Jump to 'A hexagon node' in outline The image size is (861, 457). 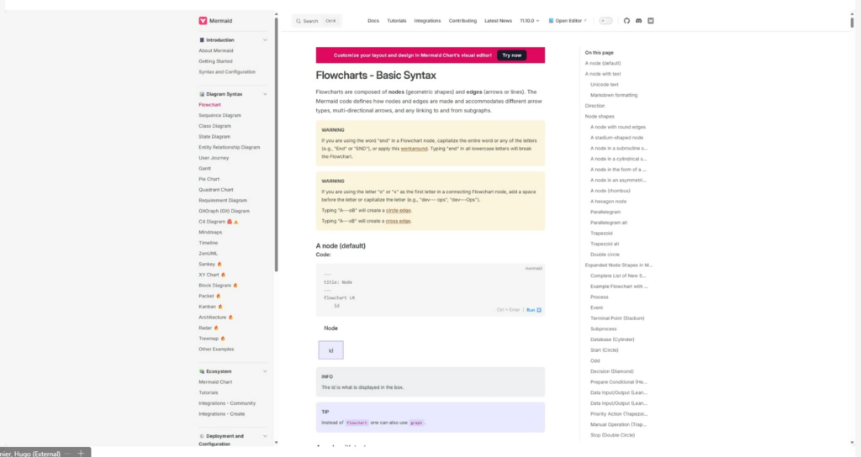click(609, 202)
